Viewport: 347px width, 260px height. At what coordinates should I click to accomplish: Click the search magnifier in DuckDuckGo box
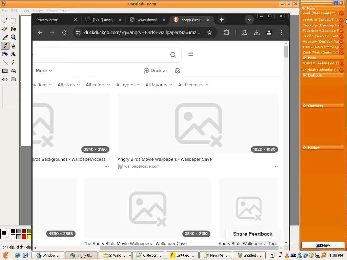tap(173, 55)
